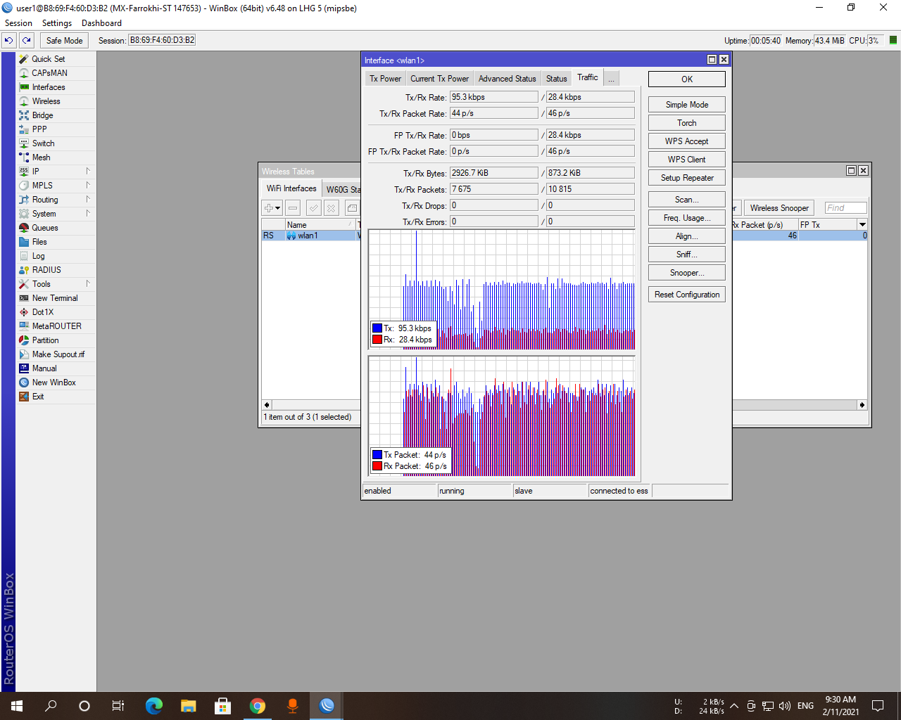This screenshot has width=901, height=720.
Task: Open WinBox from the Windows taskbar
Action: pyautogui.click(x=325, y=705)
